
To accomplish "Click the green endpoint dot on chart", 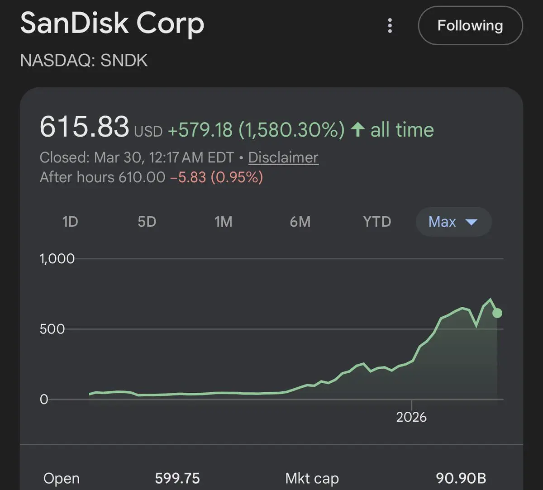I will (x=497, y=313).
